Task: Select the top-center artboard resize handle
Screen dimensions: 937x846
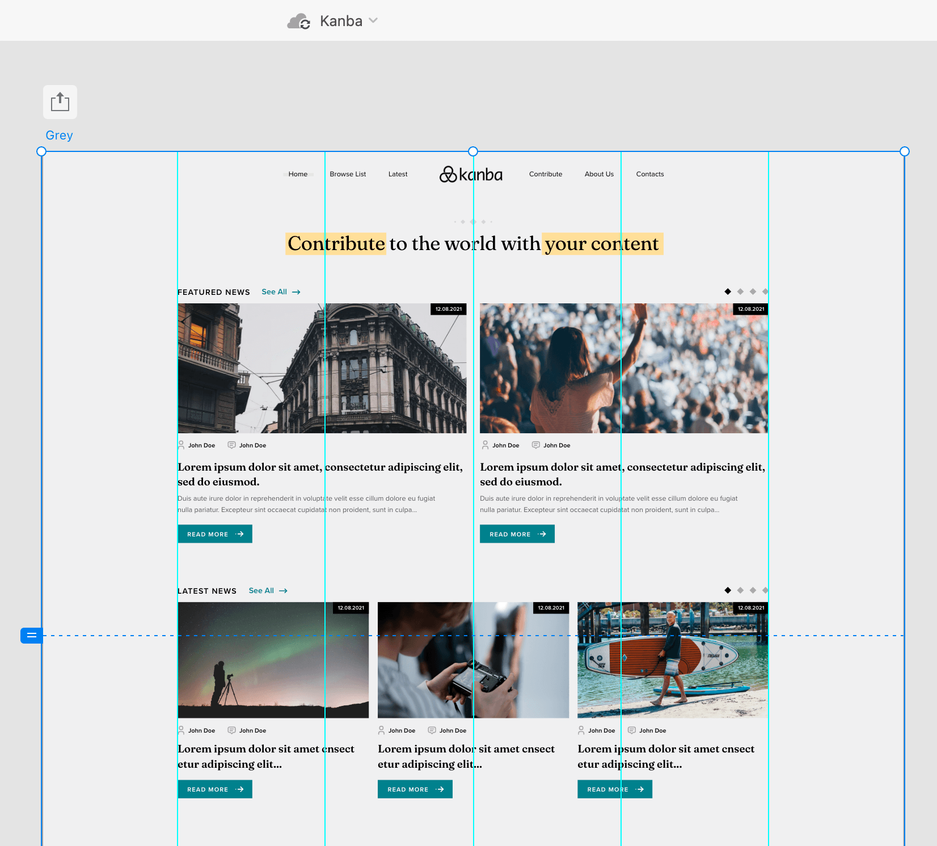Action: coord(473,151)
